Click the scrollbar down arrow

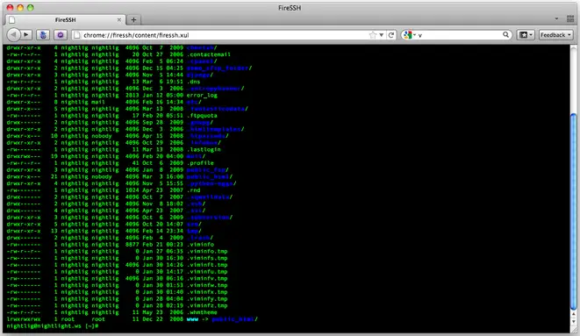574,323
